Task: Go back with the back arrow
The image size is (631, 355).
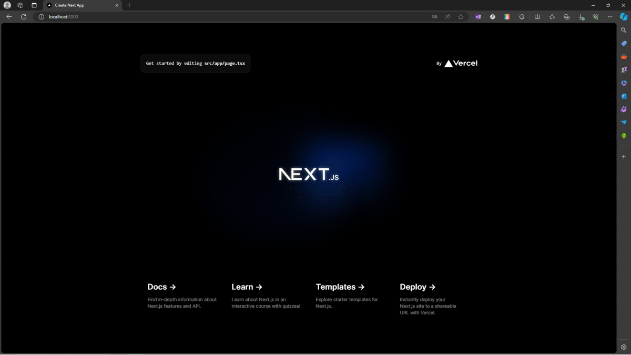Action: (9, 17)
